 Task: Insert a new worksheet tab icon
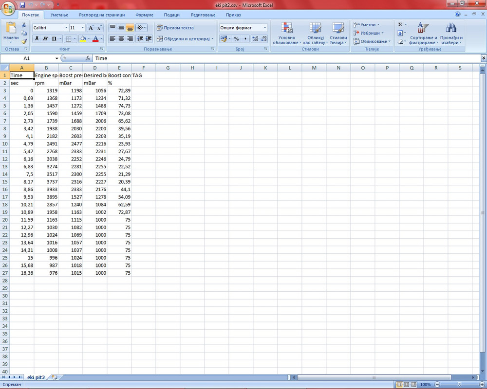pyautogui.click(x=55, y=377)
